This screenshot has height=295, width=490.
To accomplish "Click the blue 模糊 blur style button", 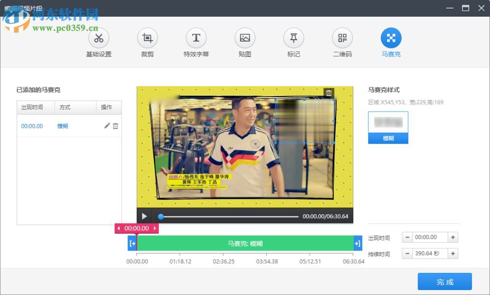I will coord(389,139).
